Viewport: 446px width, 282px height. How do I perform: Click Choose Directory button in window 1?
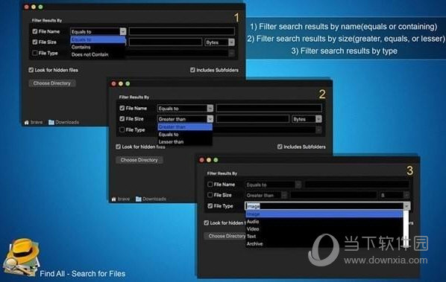(51, 83)
